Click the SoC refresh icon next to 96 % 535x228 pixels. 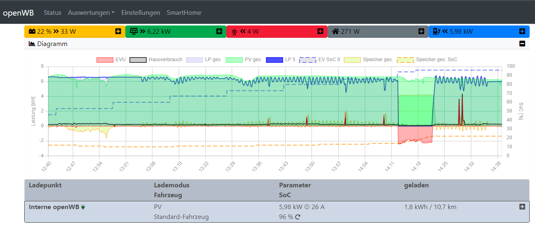[x=298, y=217]
